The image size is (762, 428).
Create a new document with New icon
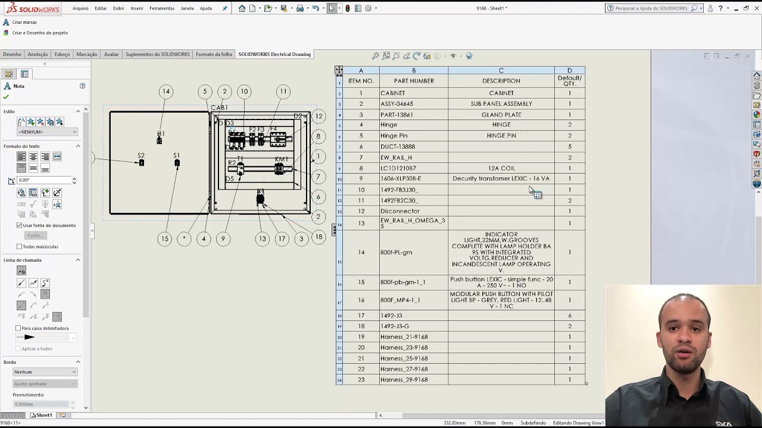pos(252,8)
